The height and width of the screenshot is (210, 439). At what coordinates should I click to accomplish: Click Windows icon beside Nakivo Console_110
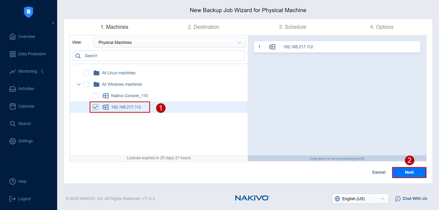click(105, 96)
